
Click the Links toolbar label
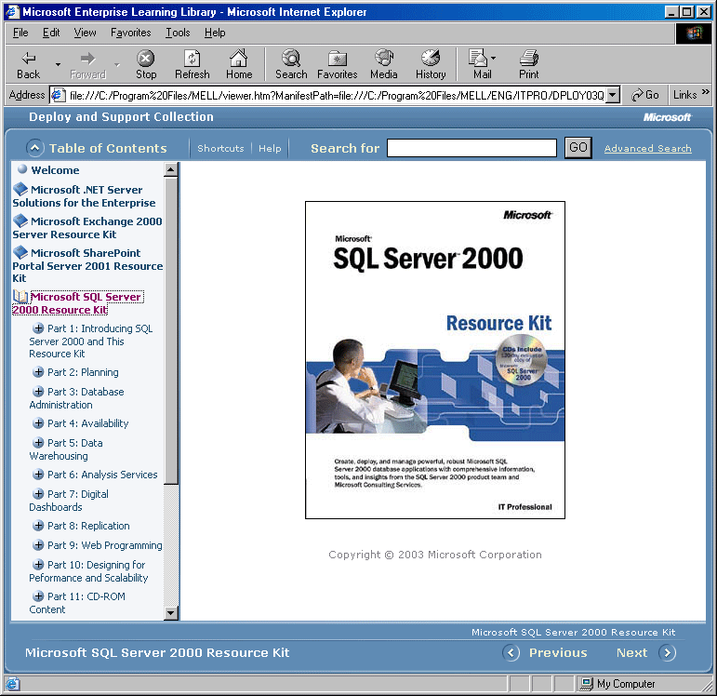(x=684, y=95)
